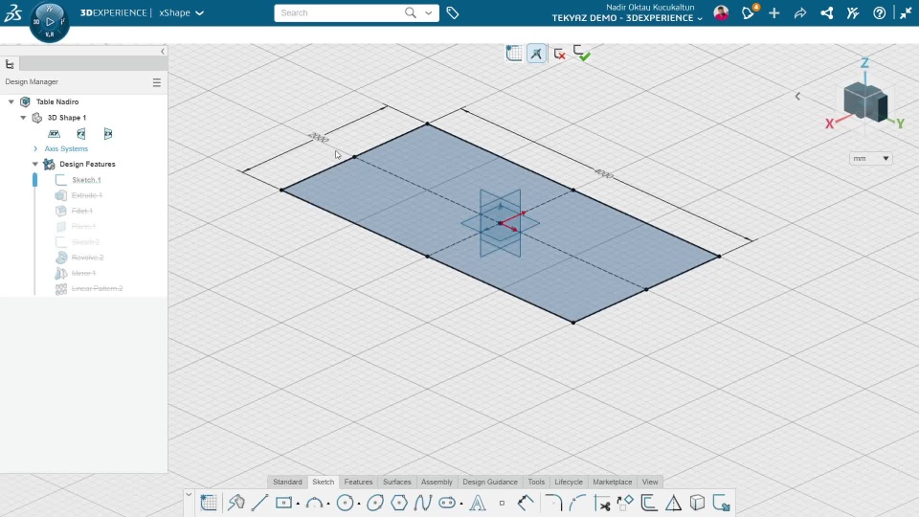Image resolution: width=919 pixels, height=517 pixels.
Task: Select the Slot tool
Action: pos(447,503)
